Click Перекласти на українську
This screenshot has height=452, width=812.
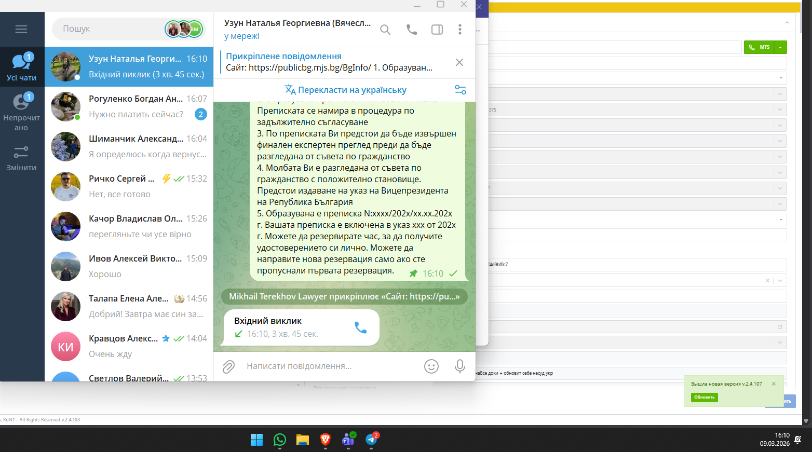point(345,90)
